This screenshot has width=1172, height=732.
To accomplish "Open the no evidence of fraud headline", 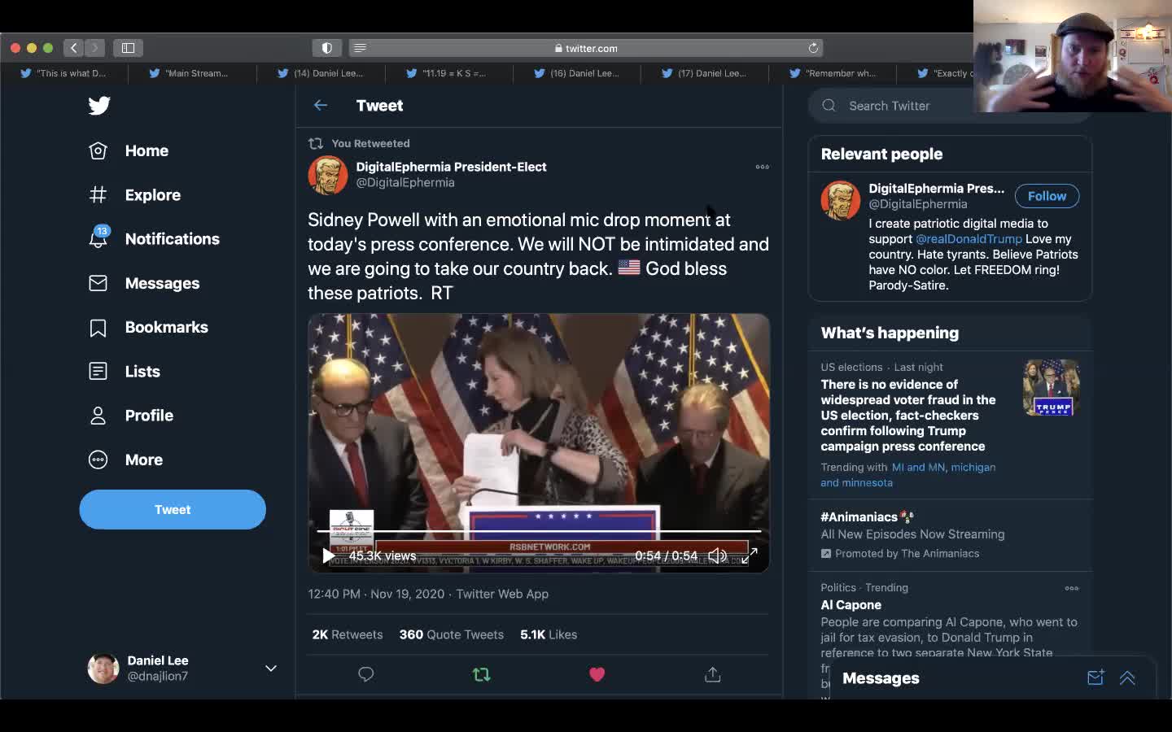I will pyautogui.click(x=908, y=416).
